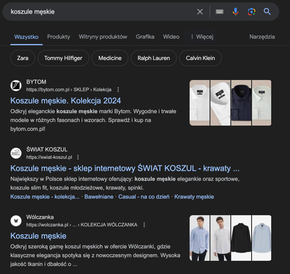This screenshot has width=290, height=274.
Task: Open three-dot options for ŚWIAT KOSZUL result
Action: point(78,157)
